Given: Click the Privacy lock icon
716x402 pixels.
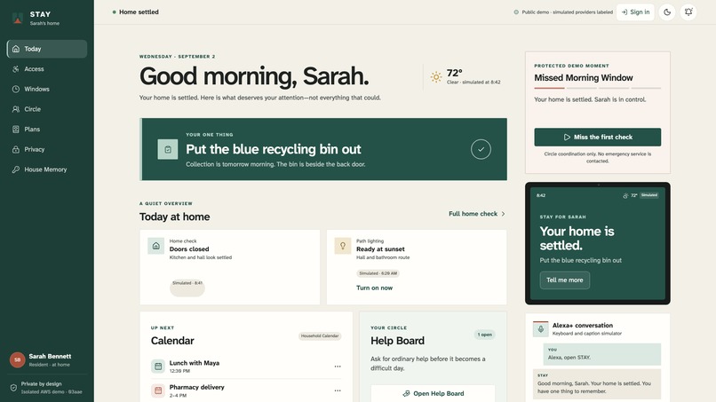Looking at the screenshot, I should [x=16, y=149].
